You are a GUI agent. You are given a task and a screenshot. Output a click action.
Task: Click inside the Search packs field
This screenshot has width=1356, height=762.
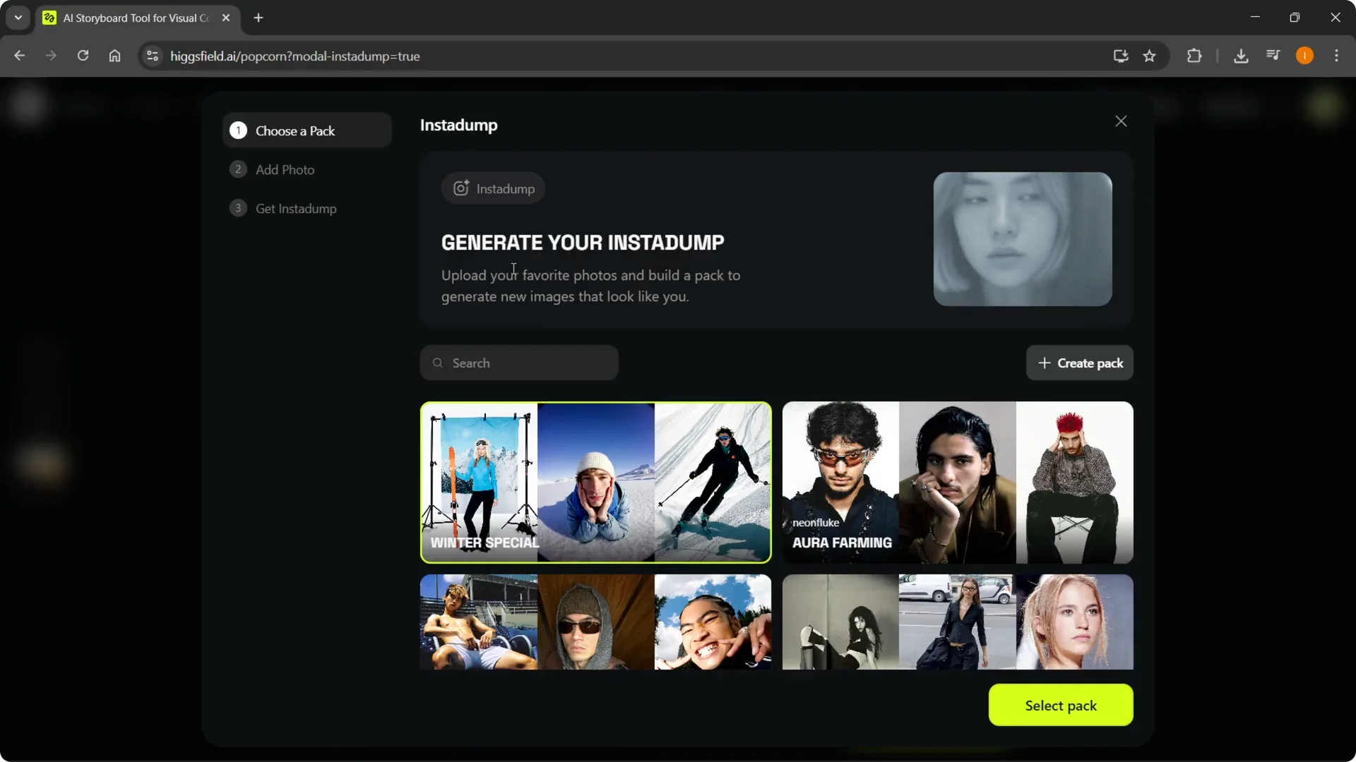click(519, 363)
